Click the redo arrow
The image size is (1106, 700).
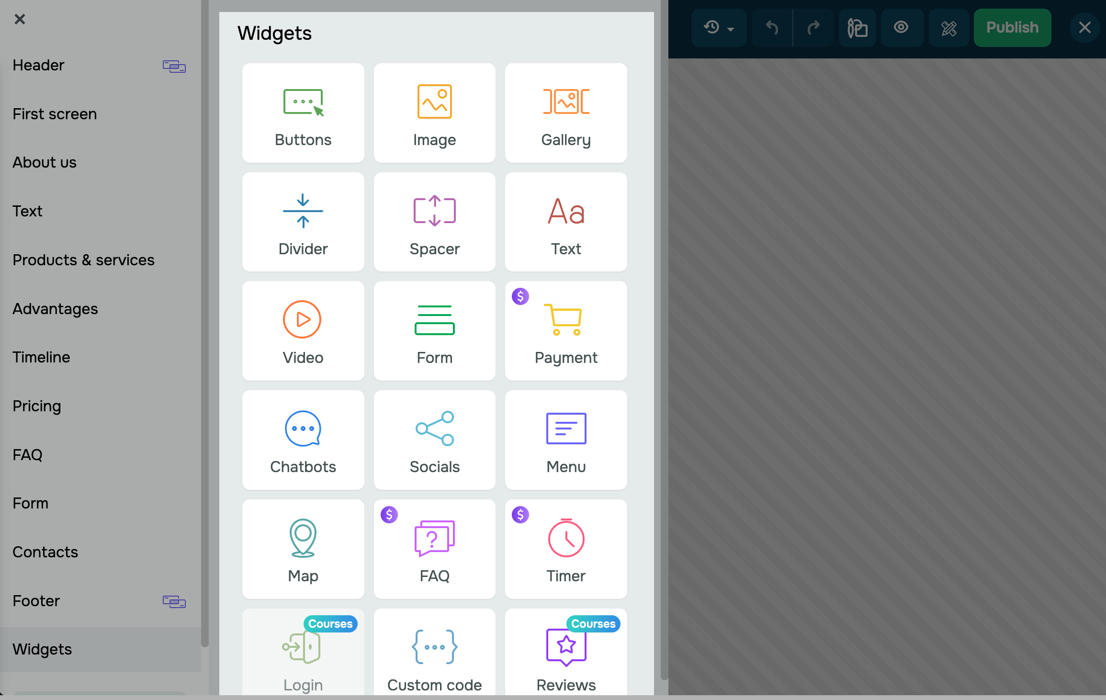(x=813, y=28)
